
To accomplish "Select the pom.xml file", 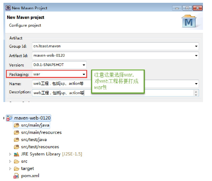I will point(30,176).
